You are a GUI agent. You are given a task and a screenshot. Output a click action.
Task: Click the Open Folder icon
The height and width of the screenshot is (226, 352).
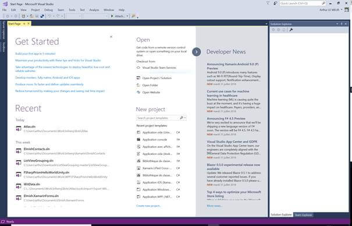[x=138, y=85]
